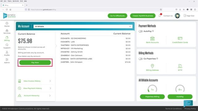The width and height of the screenshot is (198, 111).
Task: Open the Let's Chat widget
Action: click(188, 103)
